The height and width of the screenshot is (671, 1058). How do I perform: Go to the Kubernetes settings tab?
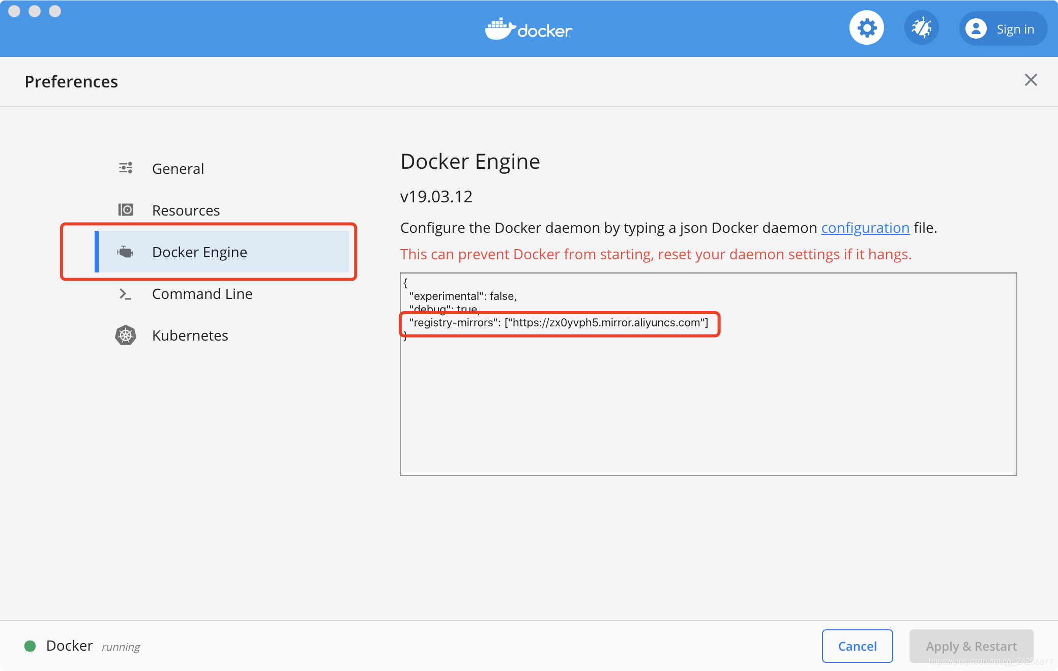[x=190, y=335]
